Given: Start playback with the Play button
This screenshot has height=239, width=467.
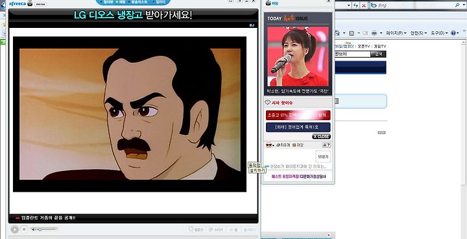Looking at the screenshot, I should coord(14,229).
